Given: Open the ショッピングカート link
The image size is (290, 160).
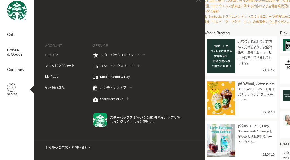Looking at the screenshot, I should [x=60, y=66].
